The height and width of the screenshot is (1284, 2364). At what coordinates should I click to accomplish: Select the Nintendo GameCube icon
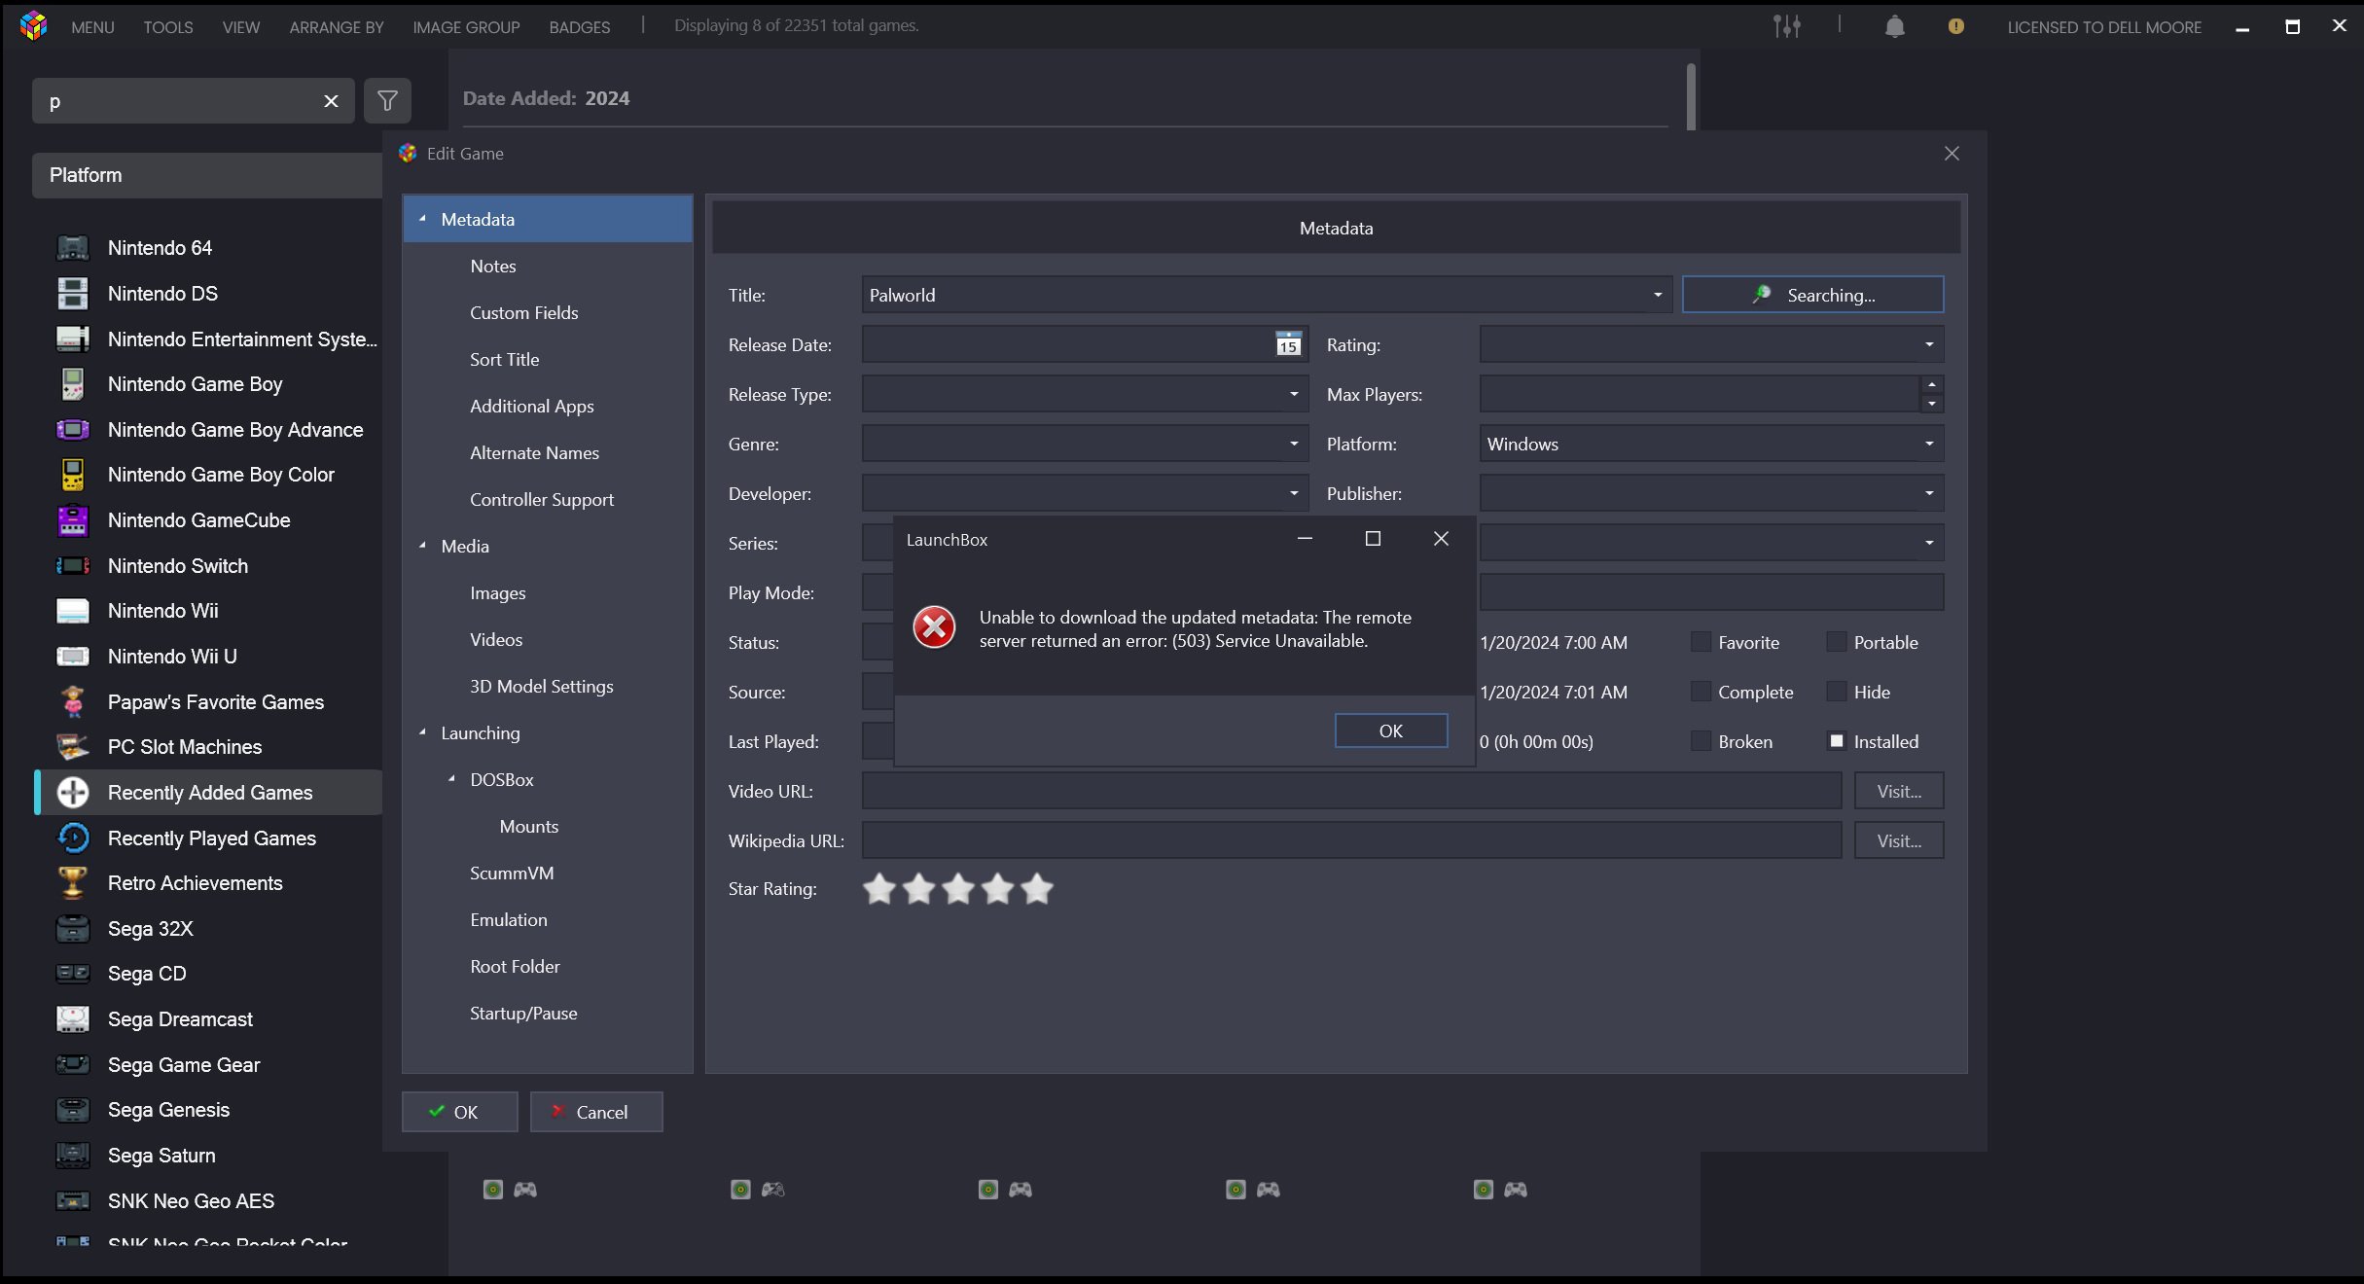73,520
